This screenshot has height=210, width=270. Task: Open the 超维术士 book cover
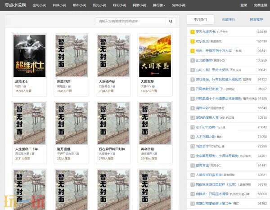[29, 56]
